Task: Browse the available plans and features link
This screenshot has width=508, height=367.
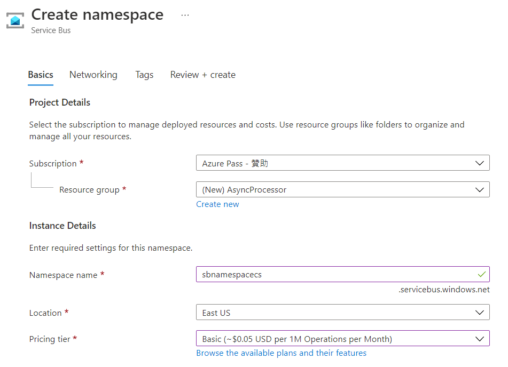Action: pos(281,353)
